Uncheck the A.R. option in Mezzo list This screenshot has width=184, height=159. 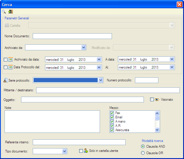[x=112, y=126]
